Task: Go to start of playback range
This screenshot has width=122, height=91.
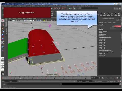Action: 100,78
